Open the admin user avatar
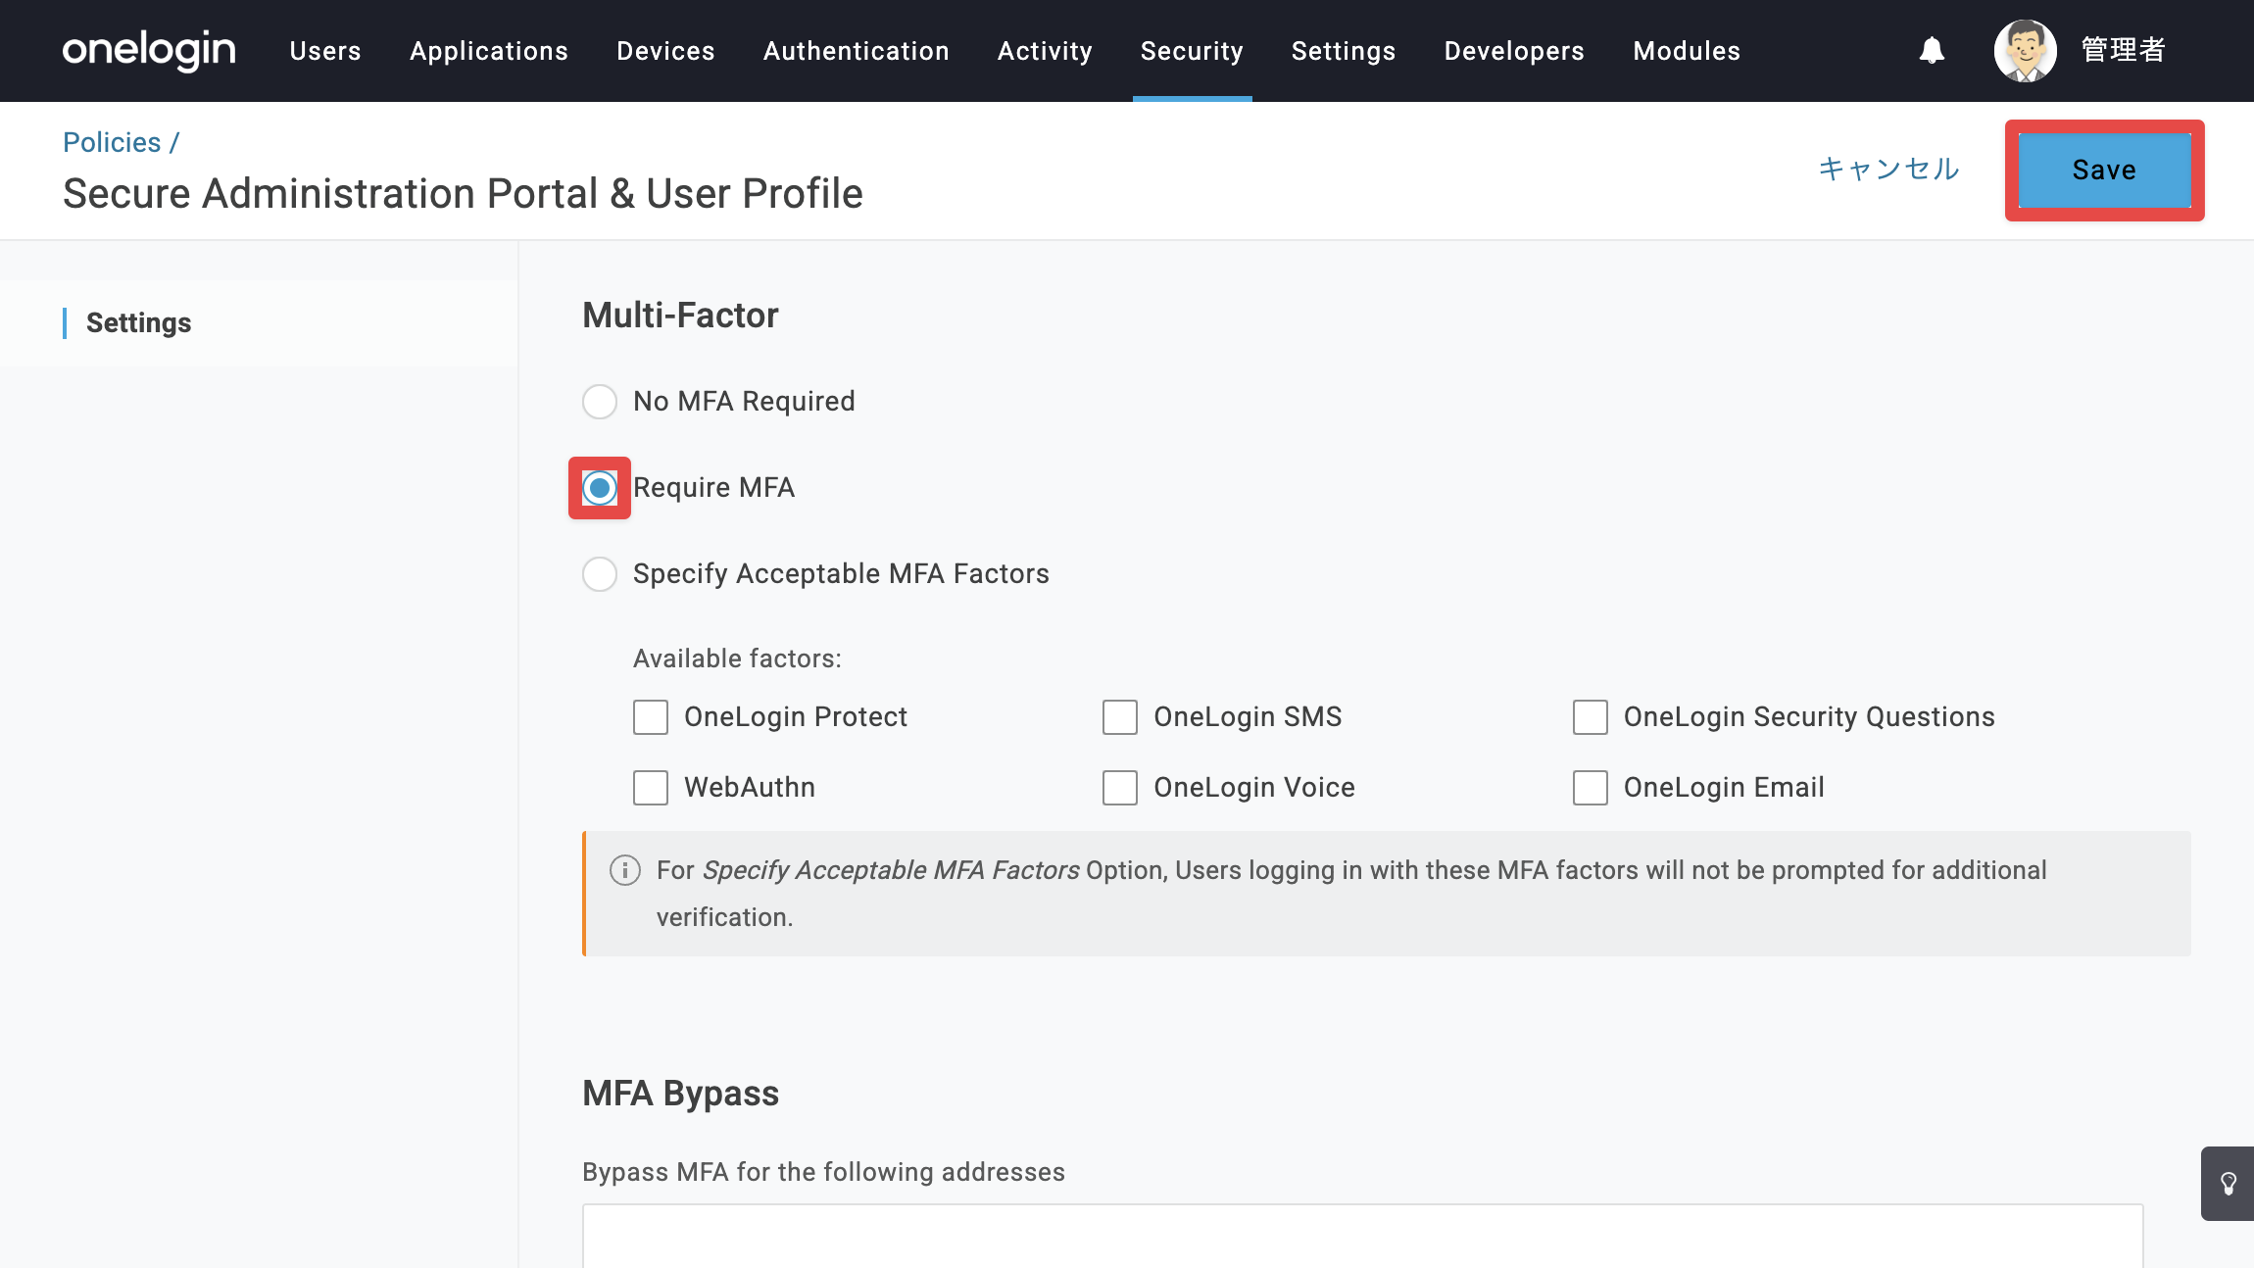The image size is (2254, 1268). (x=2025, y=50)
